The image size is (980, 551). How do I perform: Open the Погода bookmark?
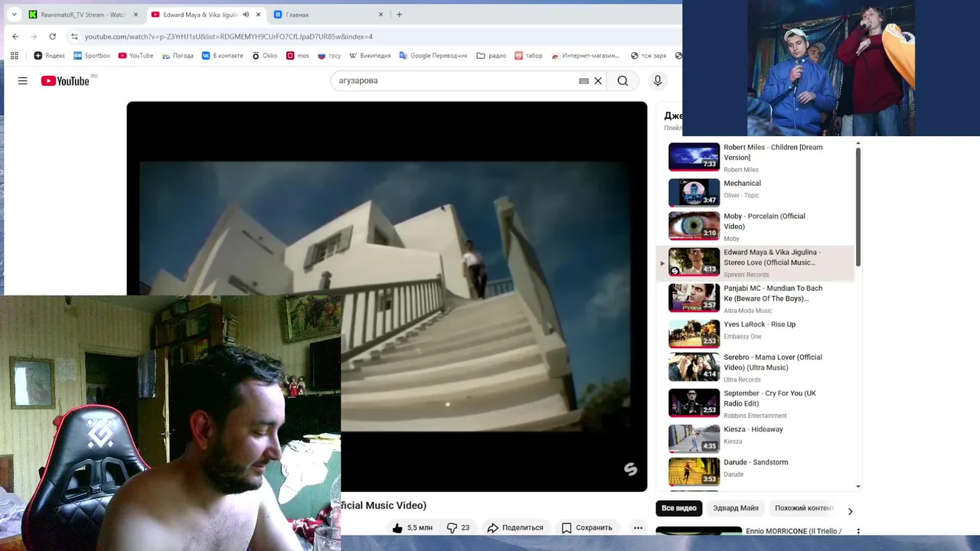(177, 55)
